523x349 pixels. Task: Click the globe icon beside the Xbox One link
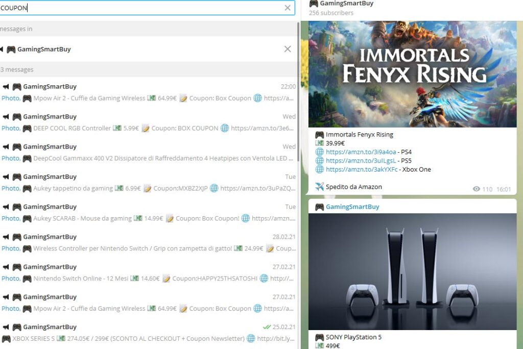[320, 170]
